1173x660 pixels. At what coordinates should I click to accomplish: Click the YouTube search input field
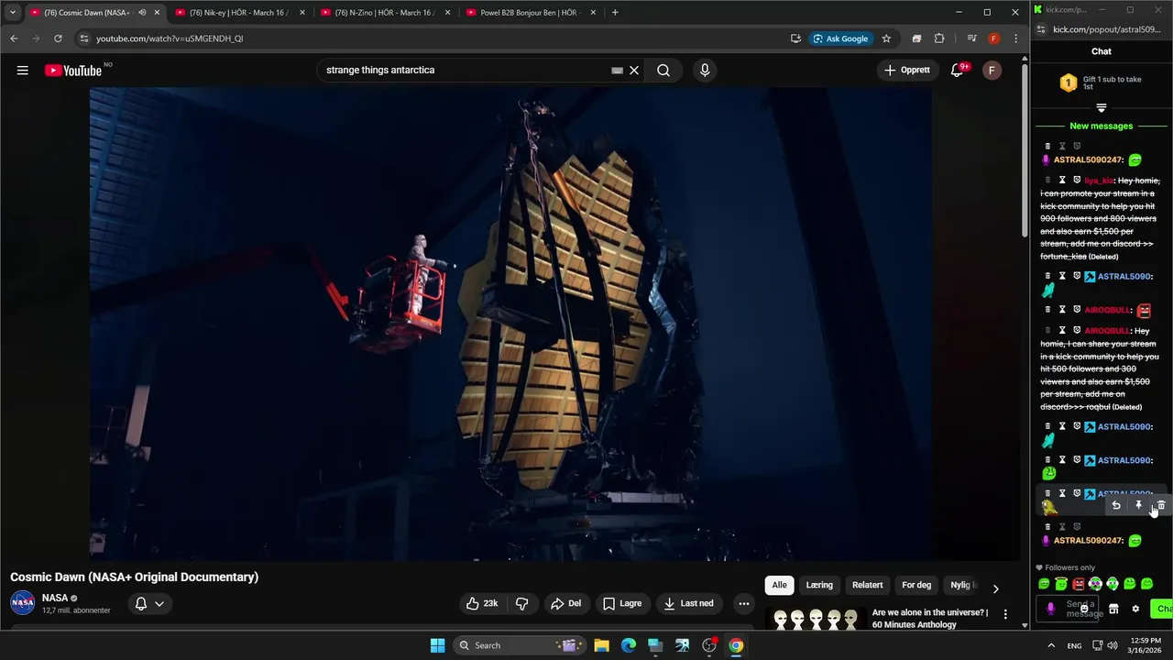[x=467, y=71]
